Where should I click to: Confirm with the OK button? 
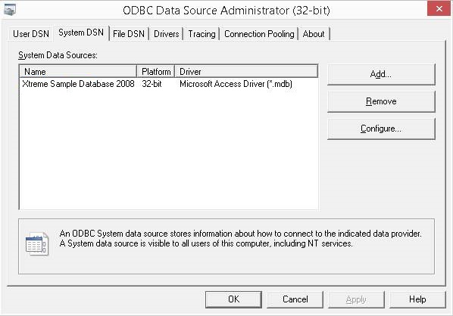pyautogui.click(x=233, y=299)
